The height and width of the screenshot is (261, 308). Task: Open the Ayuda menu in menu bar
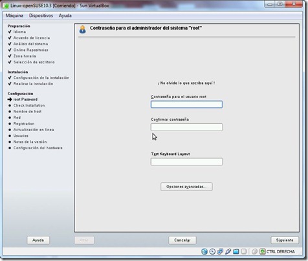coord(65,16)
